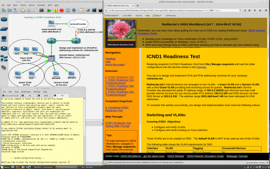The width and height of the screenshot is (270, 169).
Task: Select the ServiceProvider cloud node
Action: 78,24
